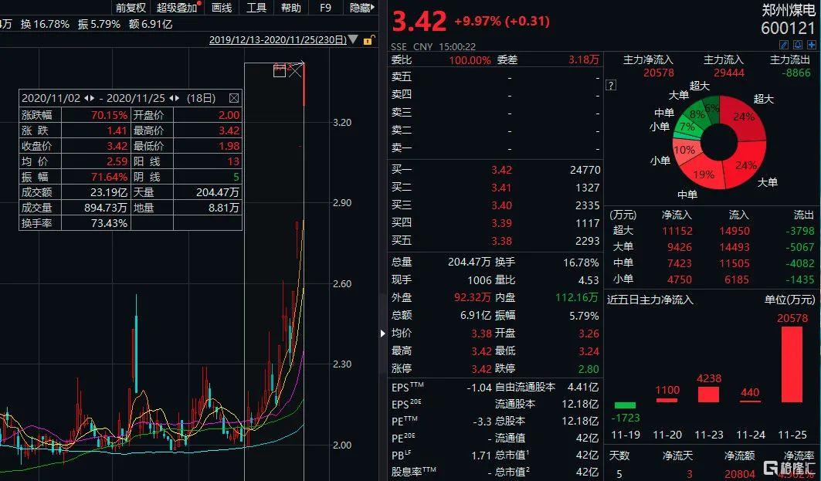Select the 买一 bid price 3.42
The width and height of the screenshot is (821, 481).
pos(501,170)
